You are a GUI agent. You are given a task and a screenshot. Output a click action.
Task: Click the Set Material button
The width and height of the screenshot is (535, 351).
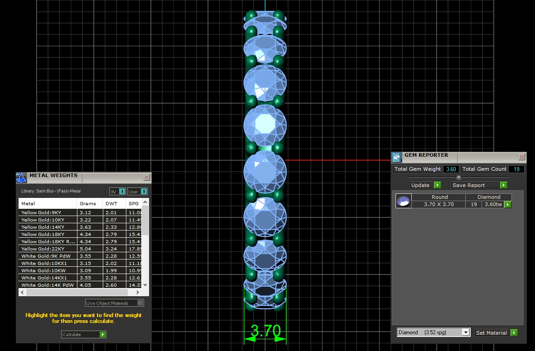pyautogui.click(x=496, y=332)
